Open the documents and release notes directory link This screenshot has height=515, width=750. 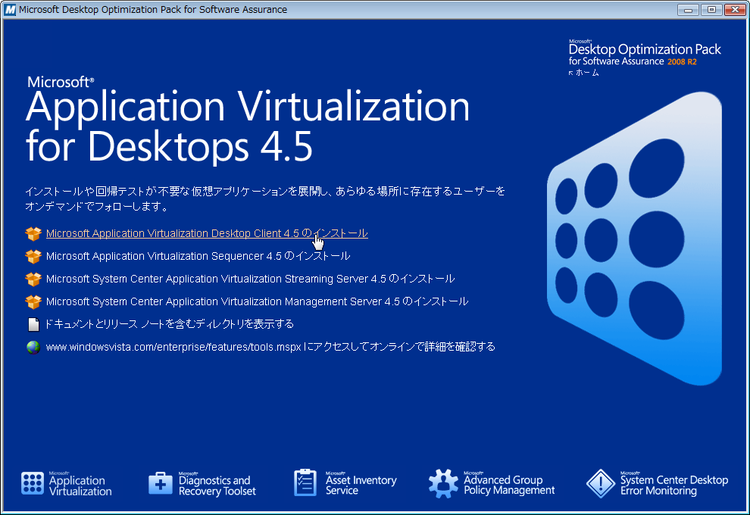[x=170, y=324]
